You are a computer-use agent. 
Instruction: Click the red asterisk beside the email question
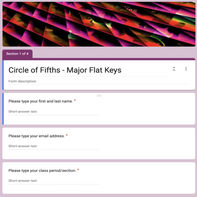[x=67, y=135]
